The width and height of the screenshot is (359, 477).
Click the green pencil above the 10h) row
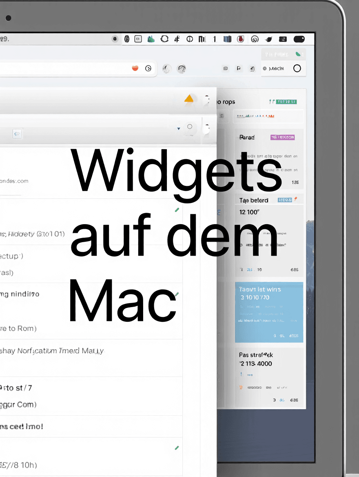click(x=177, y=448)
